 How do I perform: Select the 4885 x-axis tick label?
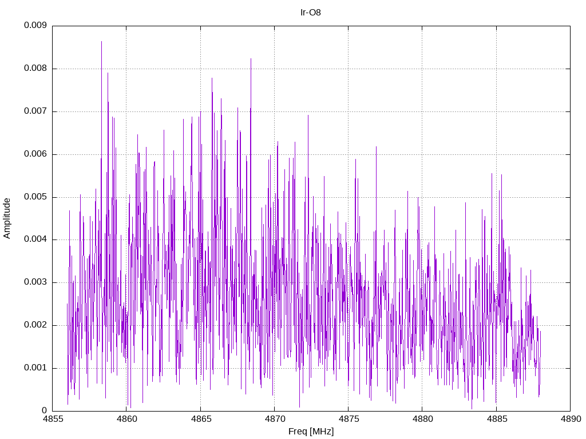point(497,419)
